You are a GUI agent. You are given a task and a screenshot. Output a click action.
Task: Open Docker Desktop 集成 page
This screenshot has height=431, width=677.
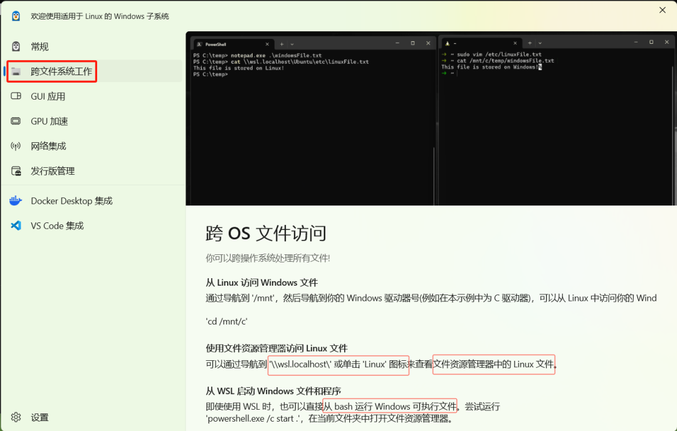pos(93,200)
